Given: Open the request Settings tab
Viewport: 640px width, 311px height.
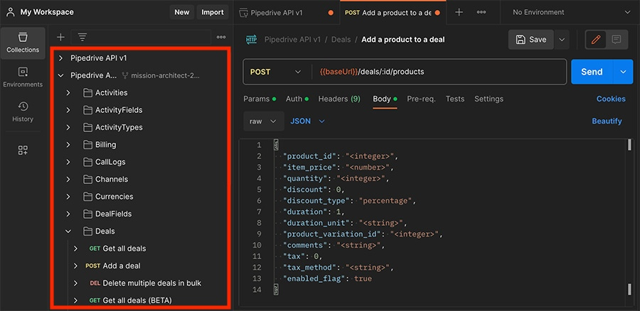Looking at the screenshot, I should pos(489,99).
